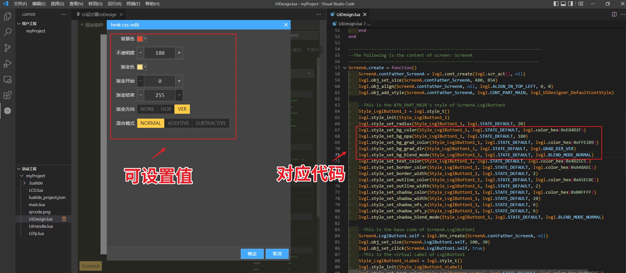Open LUATIDE panel more actions menu
626x273 pixels.
click(x=64, y=14)
